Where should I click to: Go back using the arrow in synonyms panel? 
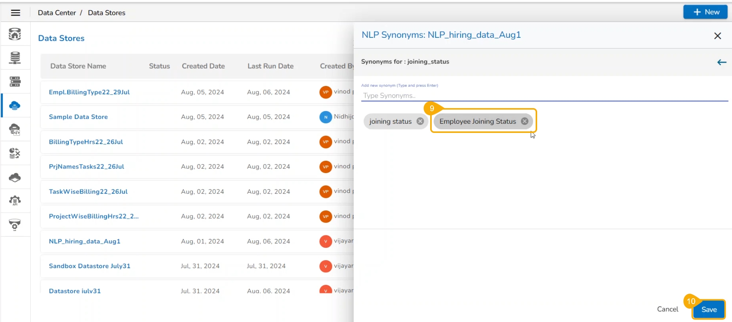(x=721, y=62)
